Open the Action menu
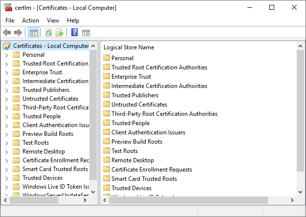The image size is (306, 217). coord(30,21)
